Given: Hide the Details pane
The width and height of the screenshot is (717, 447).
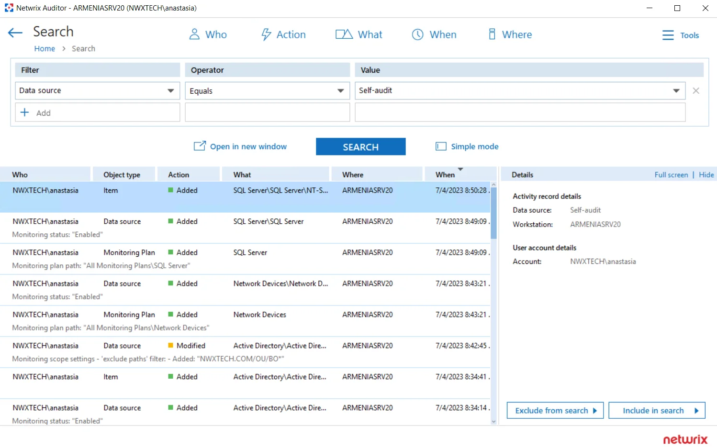Looking at the screenshot, I should 706,174.
